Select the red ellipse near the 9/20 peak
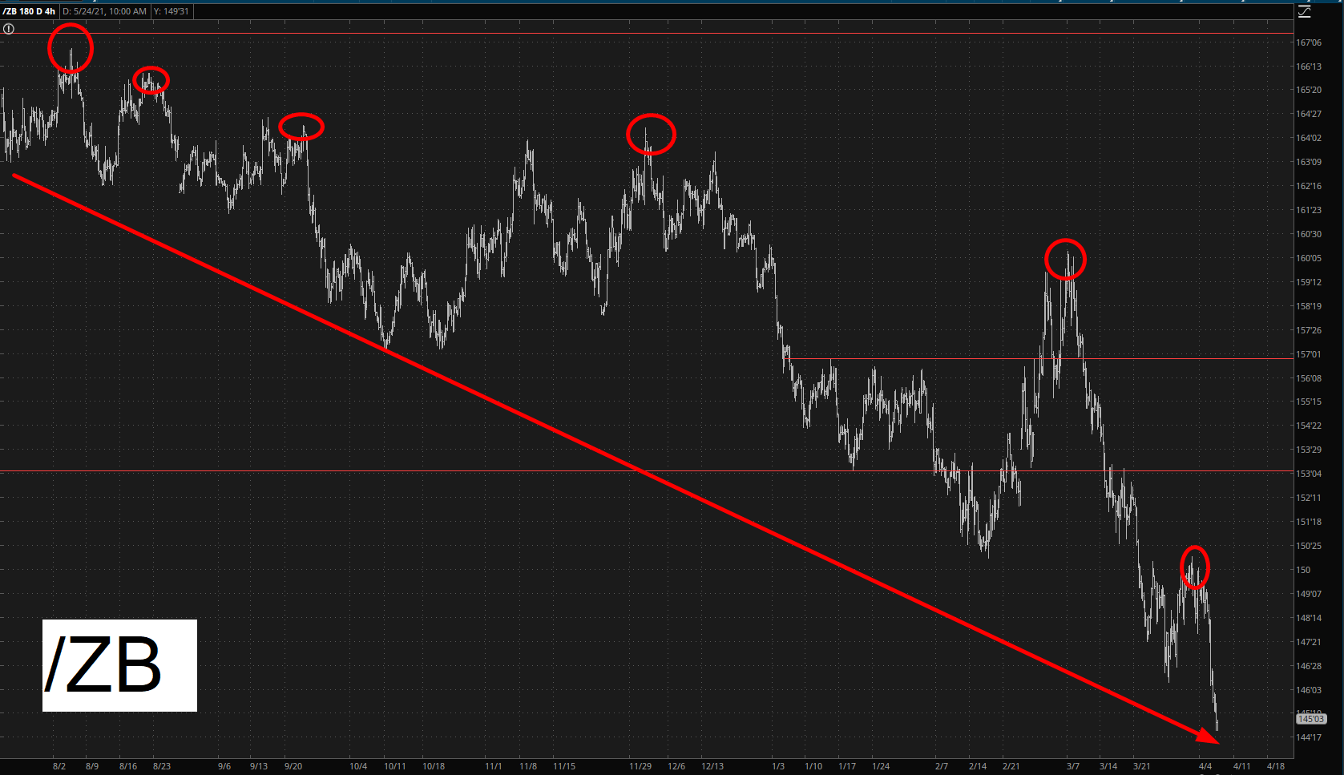The height and width of the screenshot is (775, 1344). pyautogui.click(x=301, y=127)
